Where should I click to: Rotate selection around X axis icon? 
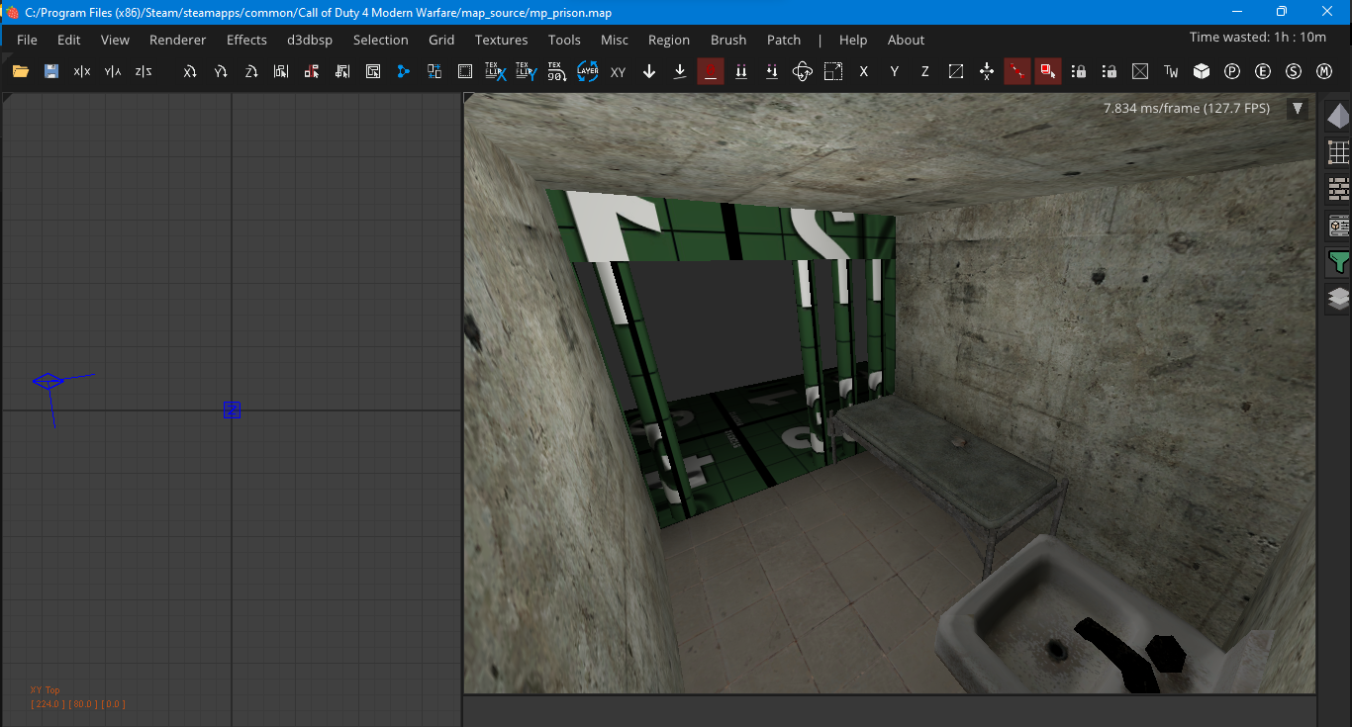click(x=190, y=71)
